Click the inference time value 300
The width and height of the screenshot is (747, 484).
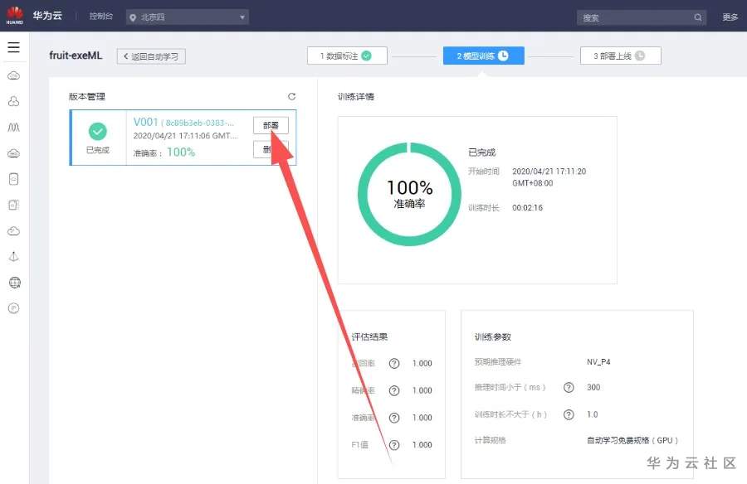593,387
